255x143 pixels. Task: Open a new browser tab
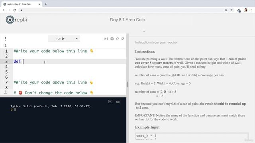pyautogui.click(x=46, y=4)
